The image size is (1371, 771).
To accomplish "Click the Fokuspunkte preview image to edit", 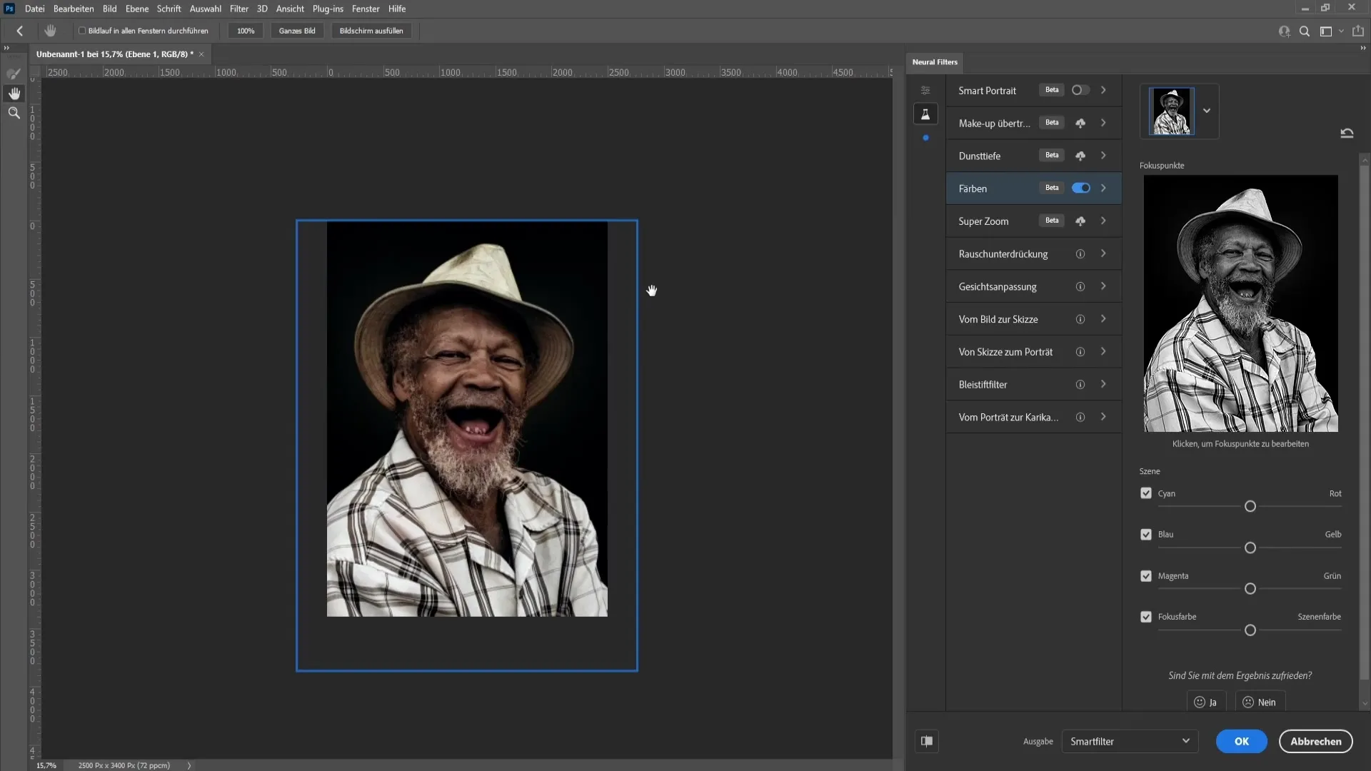I will 1241,303.
